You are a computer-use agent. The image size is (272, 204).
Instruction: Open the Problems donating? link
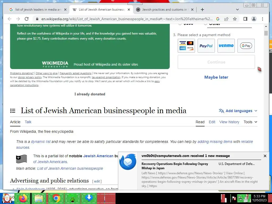point(22,73)
